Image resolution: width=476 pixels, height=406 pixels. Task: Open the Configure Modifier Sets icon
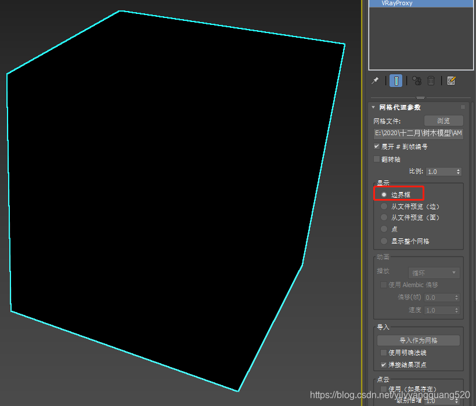[x=451, y=81]
